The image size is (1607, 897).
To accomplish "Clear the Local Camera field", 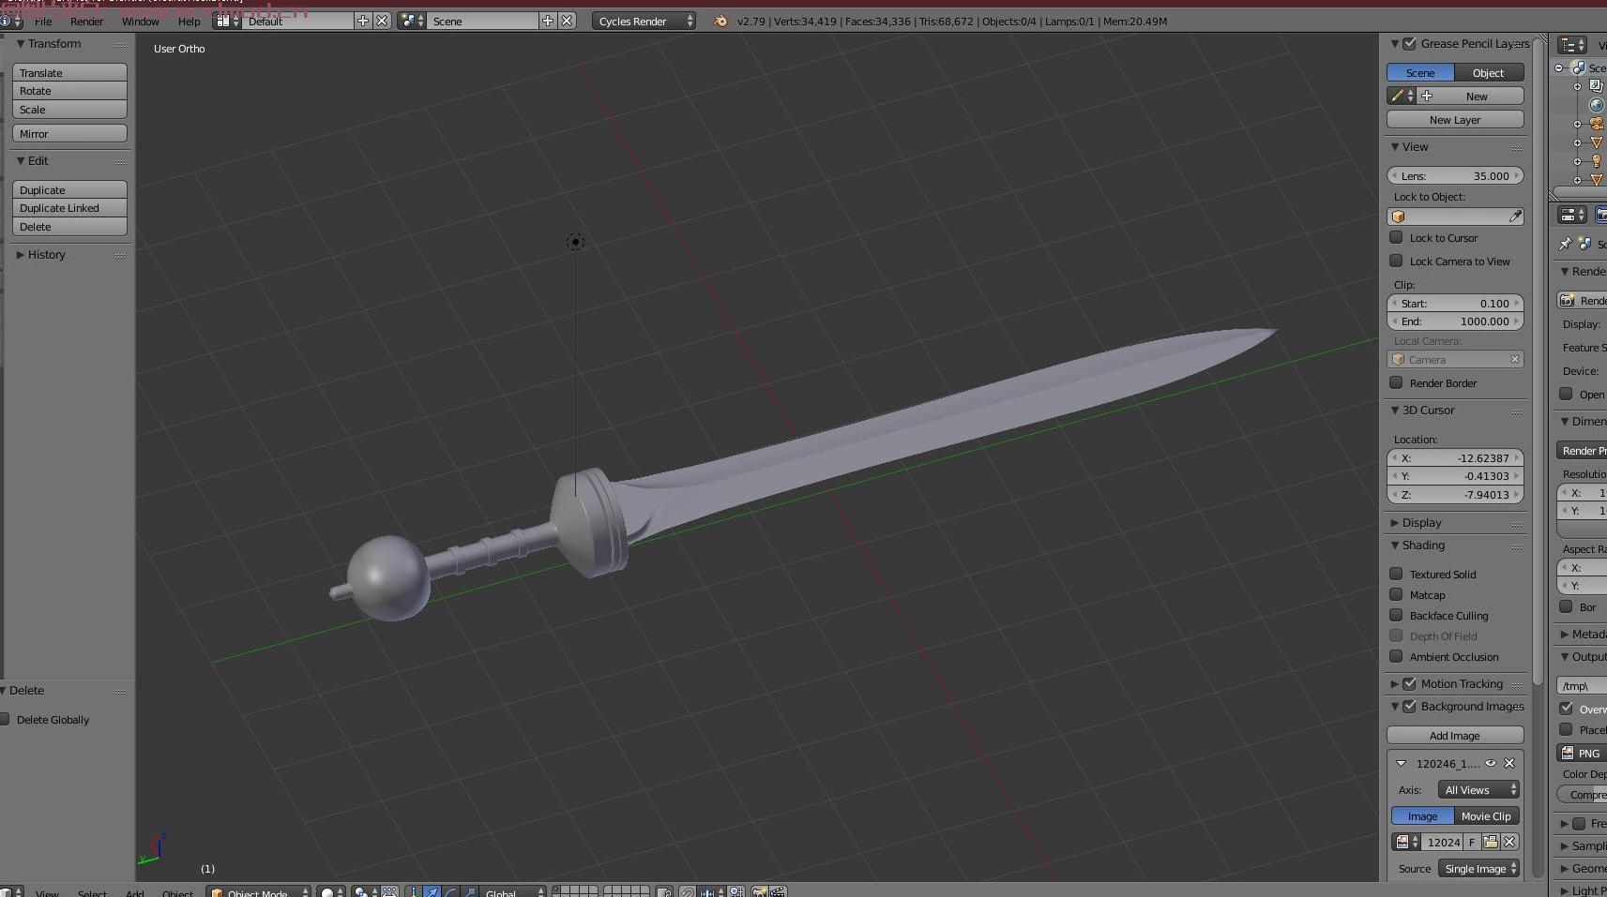I will point(1514,360).
